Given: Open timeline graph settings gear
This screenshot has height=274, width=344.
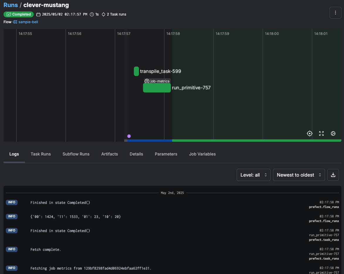Looking at the screenshot, I should click(333, 133).
